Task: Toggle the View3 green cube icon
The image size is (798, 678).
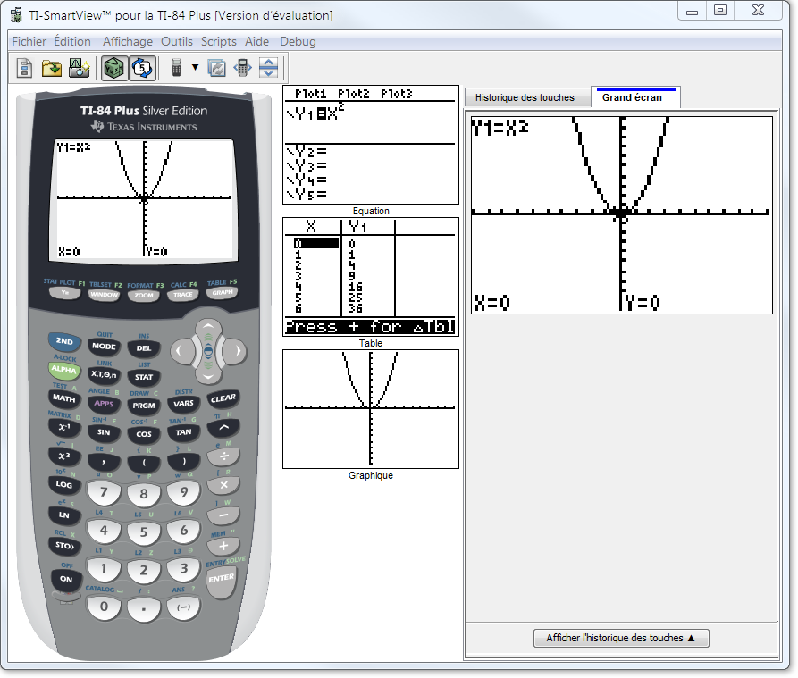Action: tap(114, 68)
